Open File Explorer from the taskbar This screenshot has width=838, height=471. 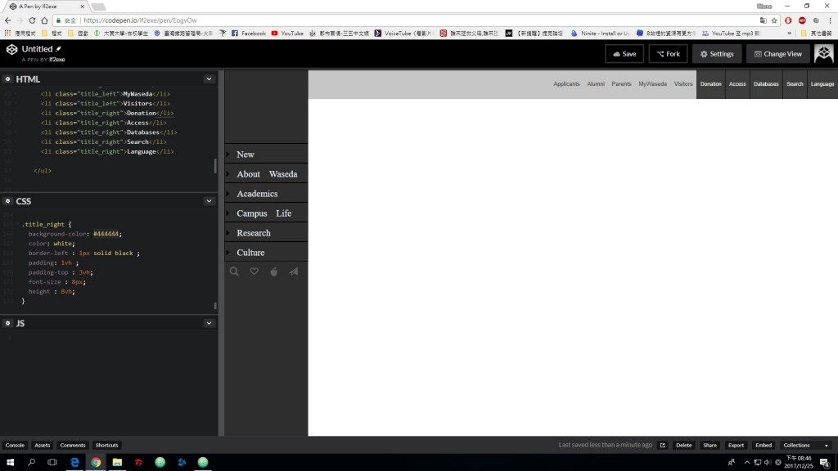point(117,462)
